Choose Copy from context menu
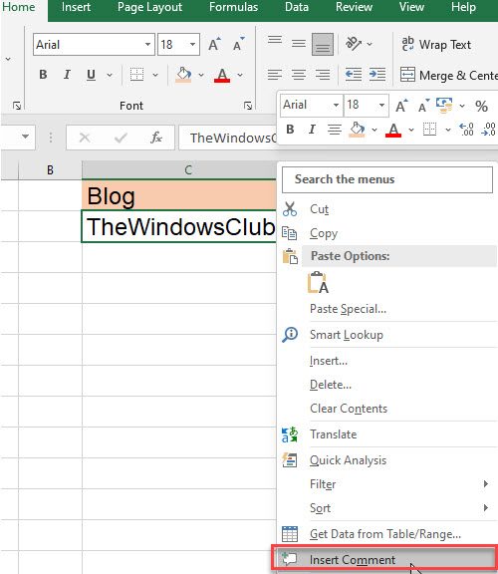 pos(387,233)
